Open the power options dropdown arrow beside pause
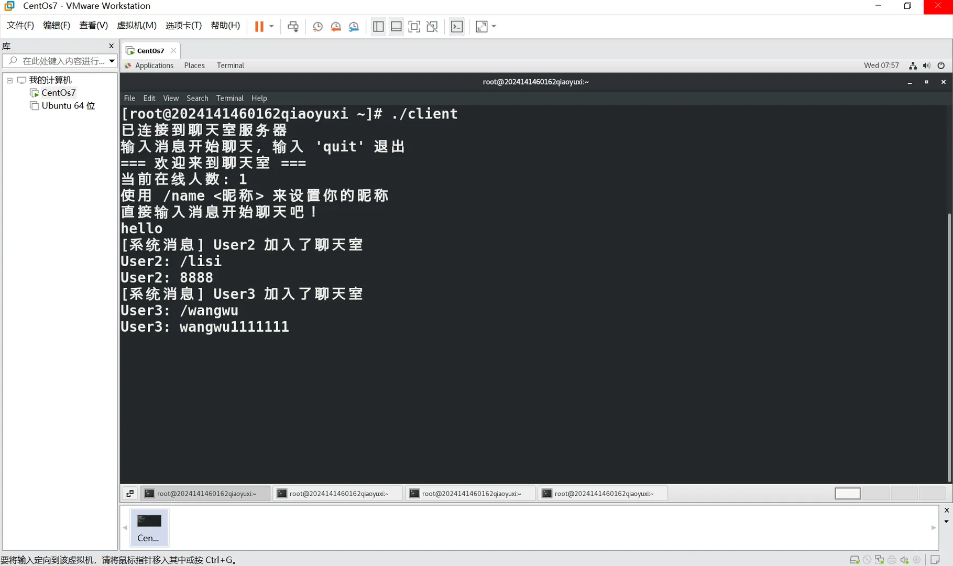 pos(271,27)
